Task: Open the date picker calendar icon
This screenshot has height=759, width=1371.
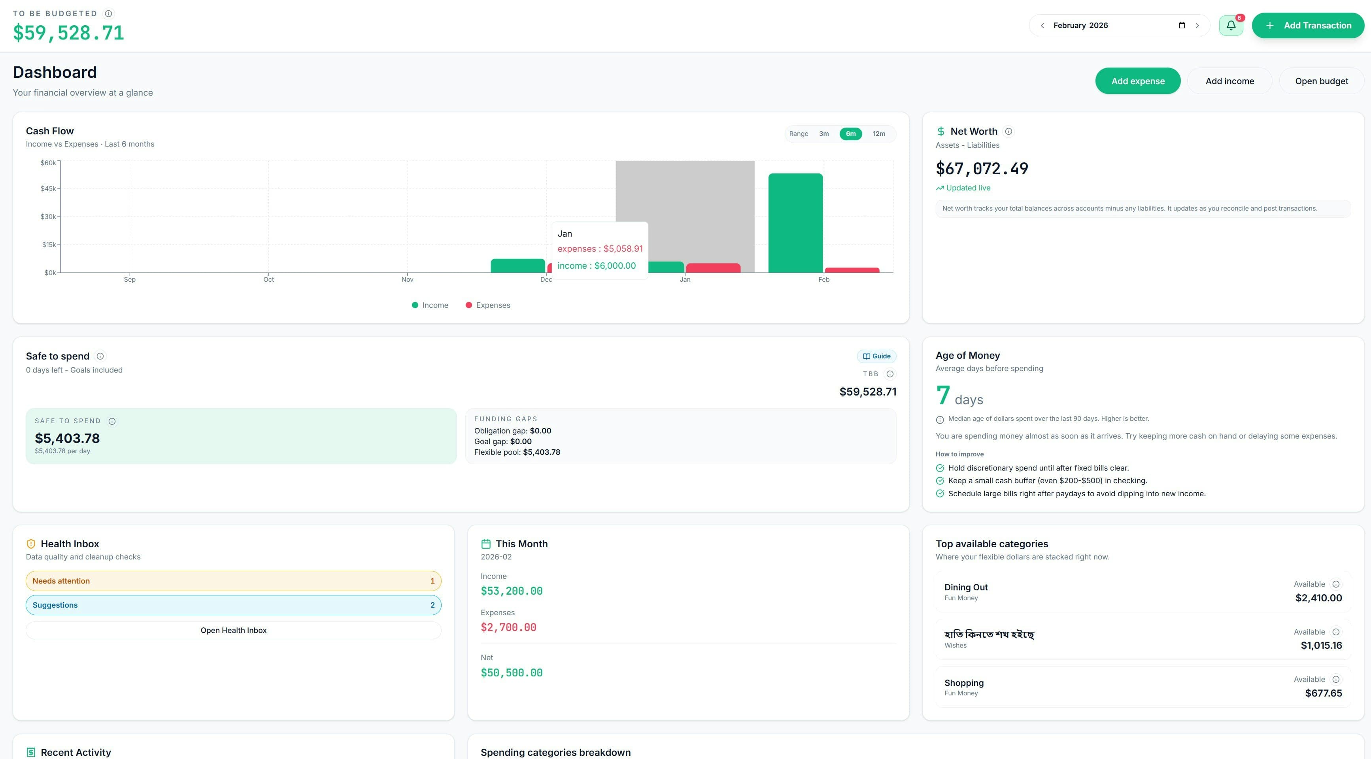Action: 1182,24
